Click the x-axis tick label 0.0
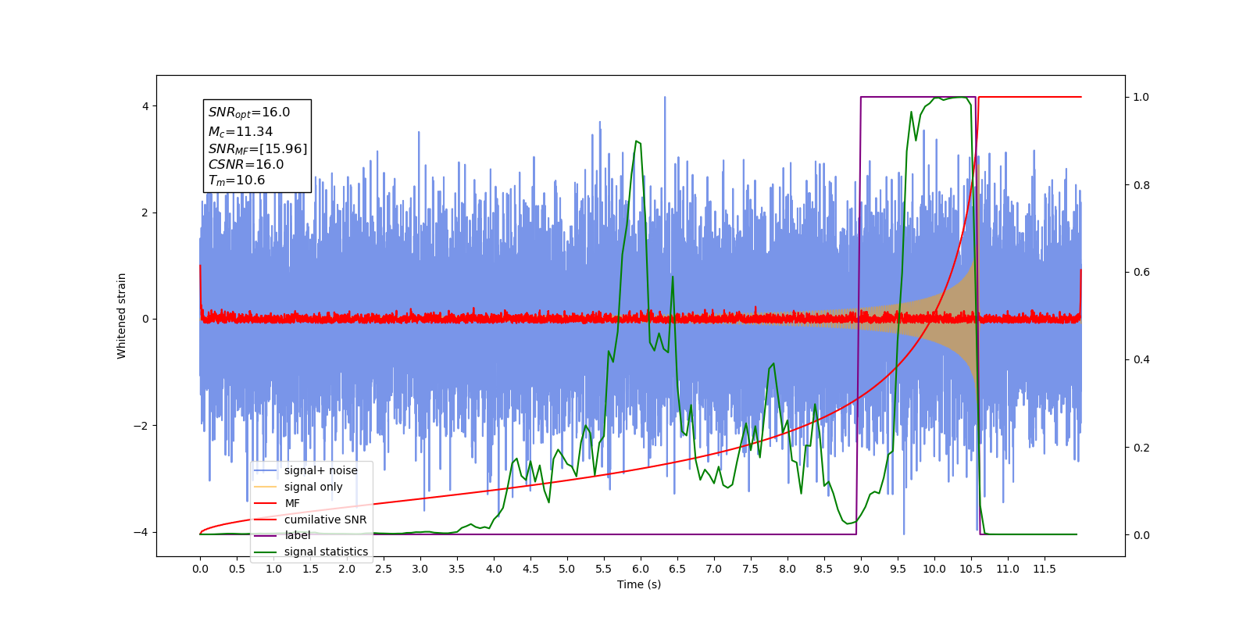 click(x=200, y=569)
